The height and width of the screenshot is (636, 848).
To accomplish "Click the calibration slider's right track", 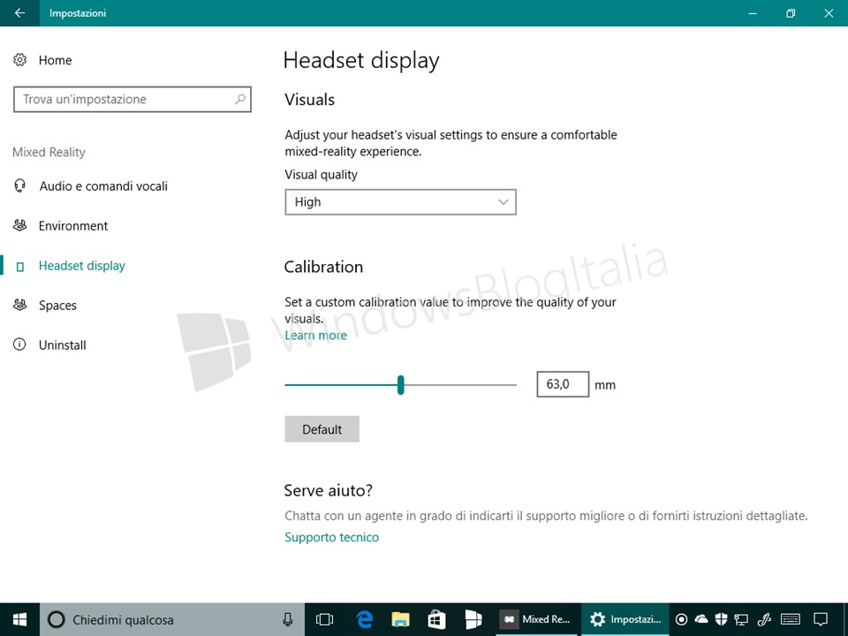I will coord(460,385).
